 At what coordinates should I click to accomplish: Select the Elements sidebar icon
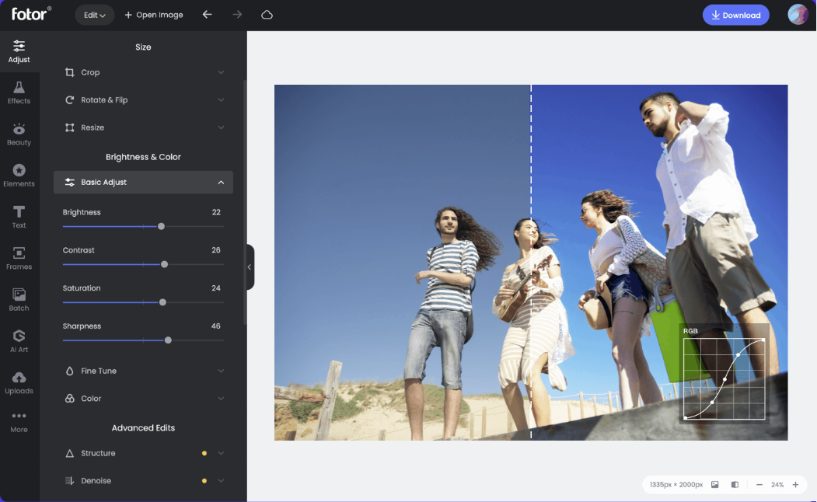pos(19,176)
